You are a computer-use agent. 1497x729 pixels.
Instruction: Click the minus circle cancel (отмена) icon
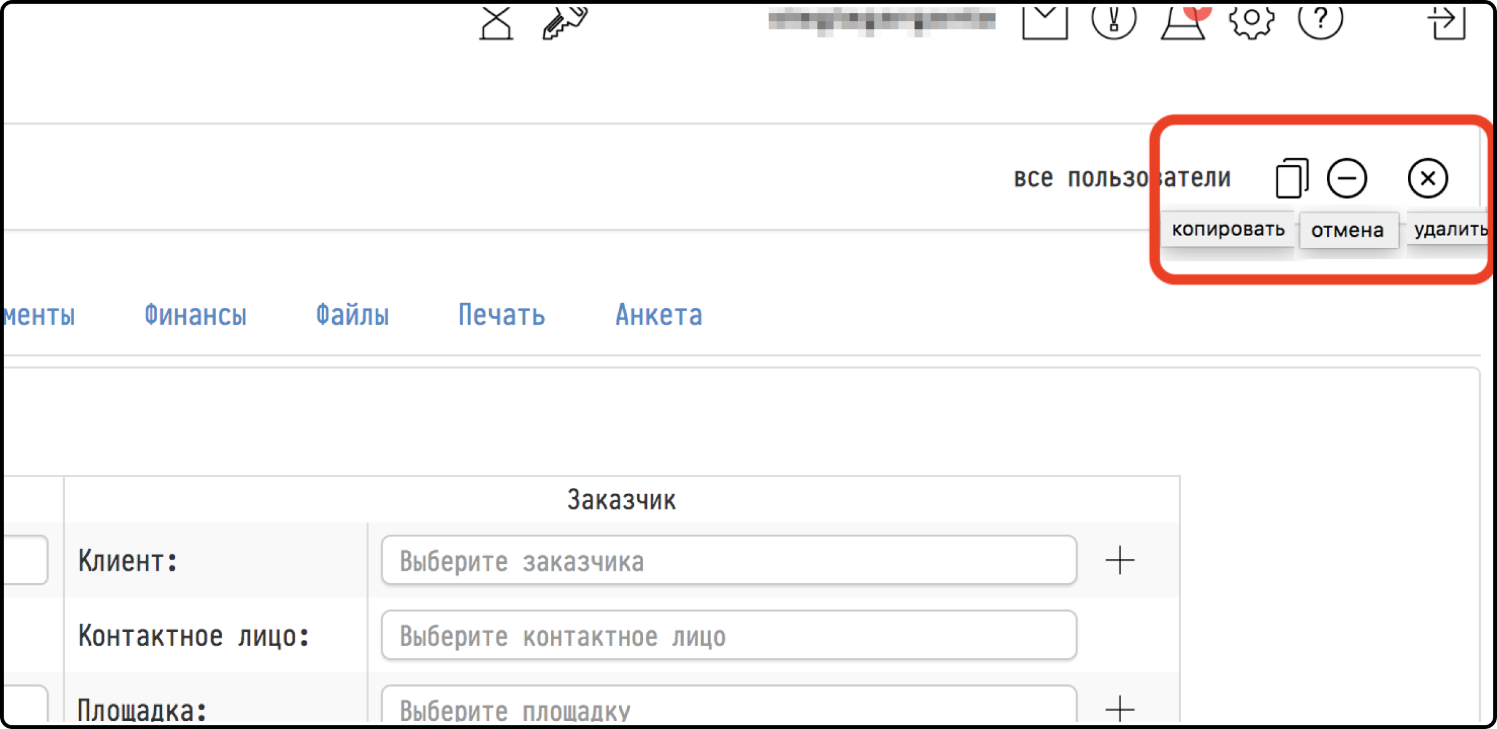pyautogui.click(x=1347, y=178)
